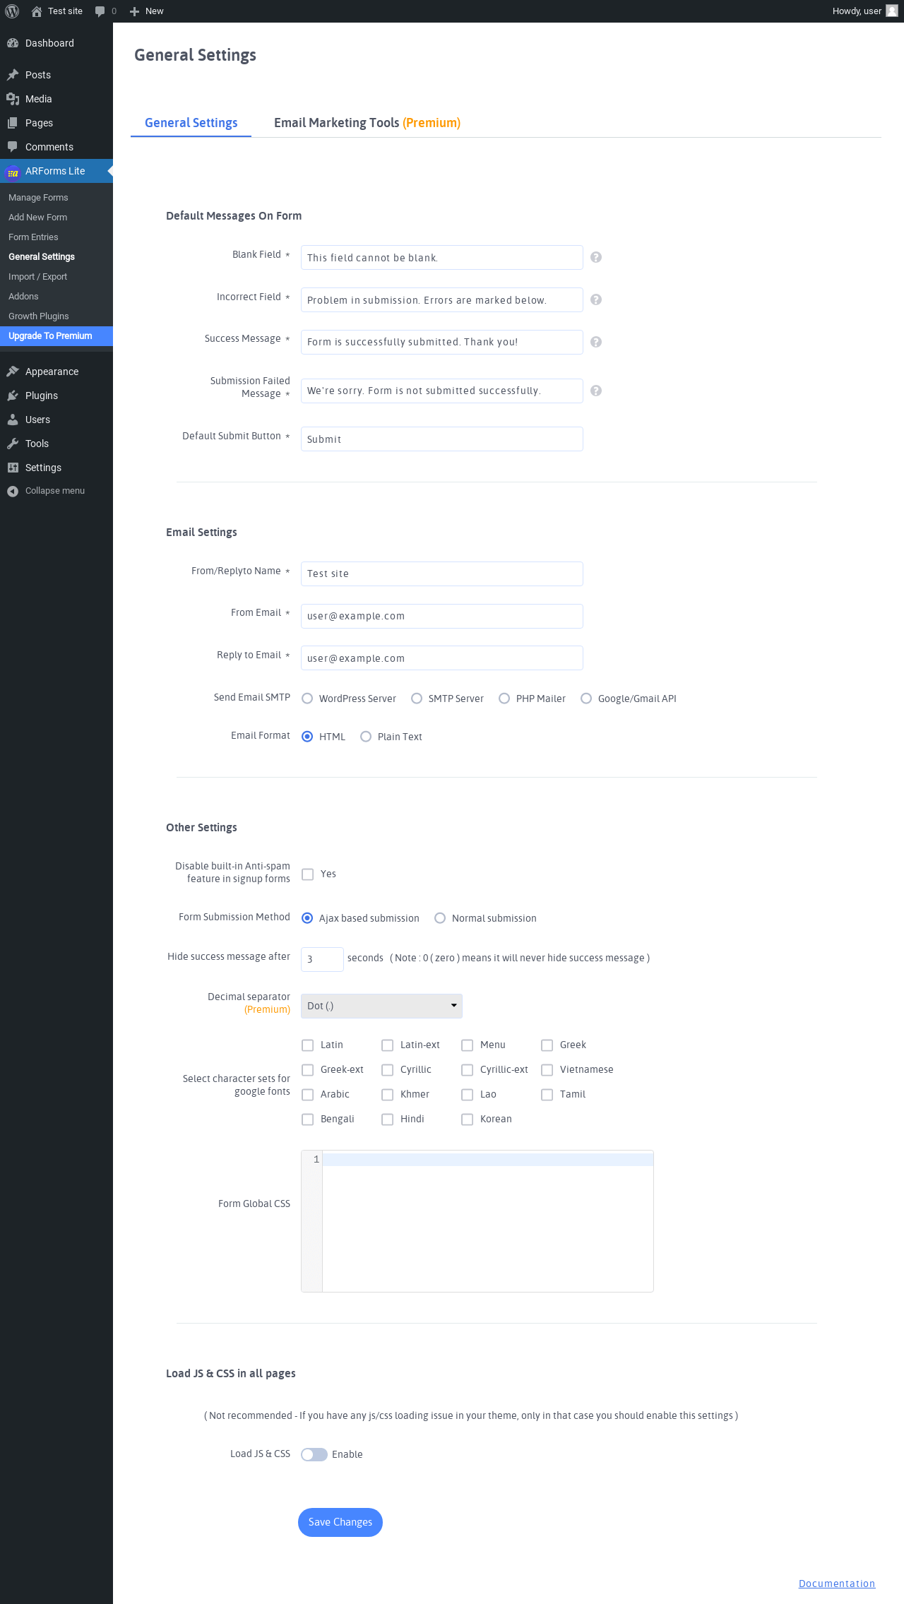Check the Latin character set
Viewport: 904px width, 1604px height.
pos(307,1045)
